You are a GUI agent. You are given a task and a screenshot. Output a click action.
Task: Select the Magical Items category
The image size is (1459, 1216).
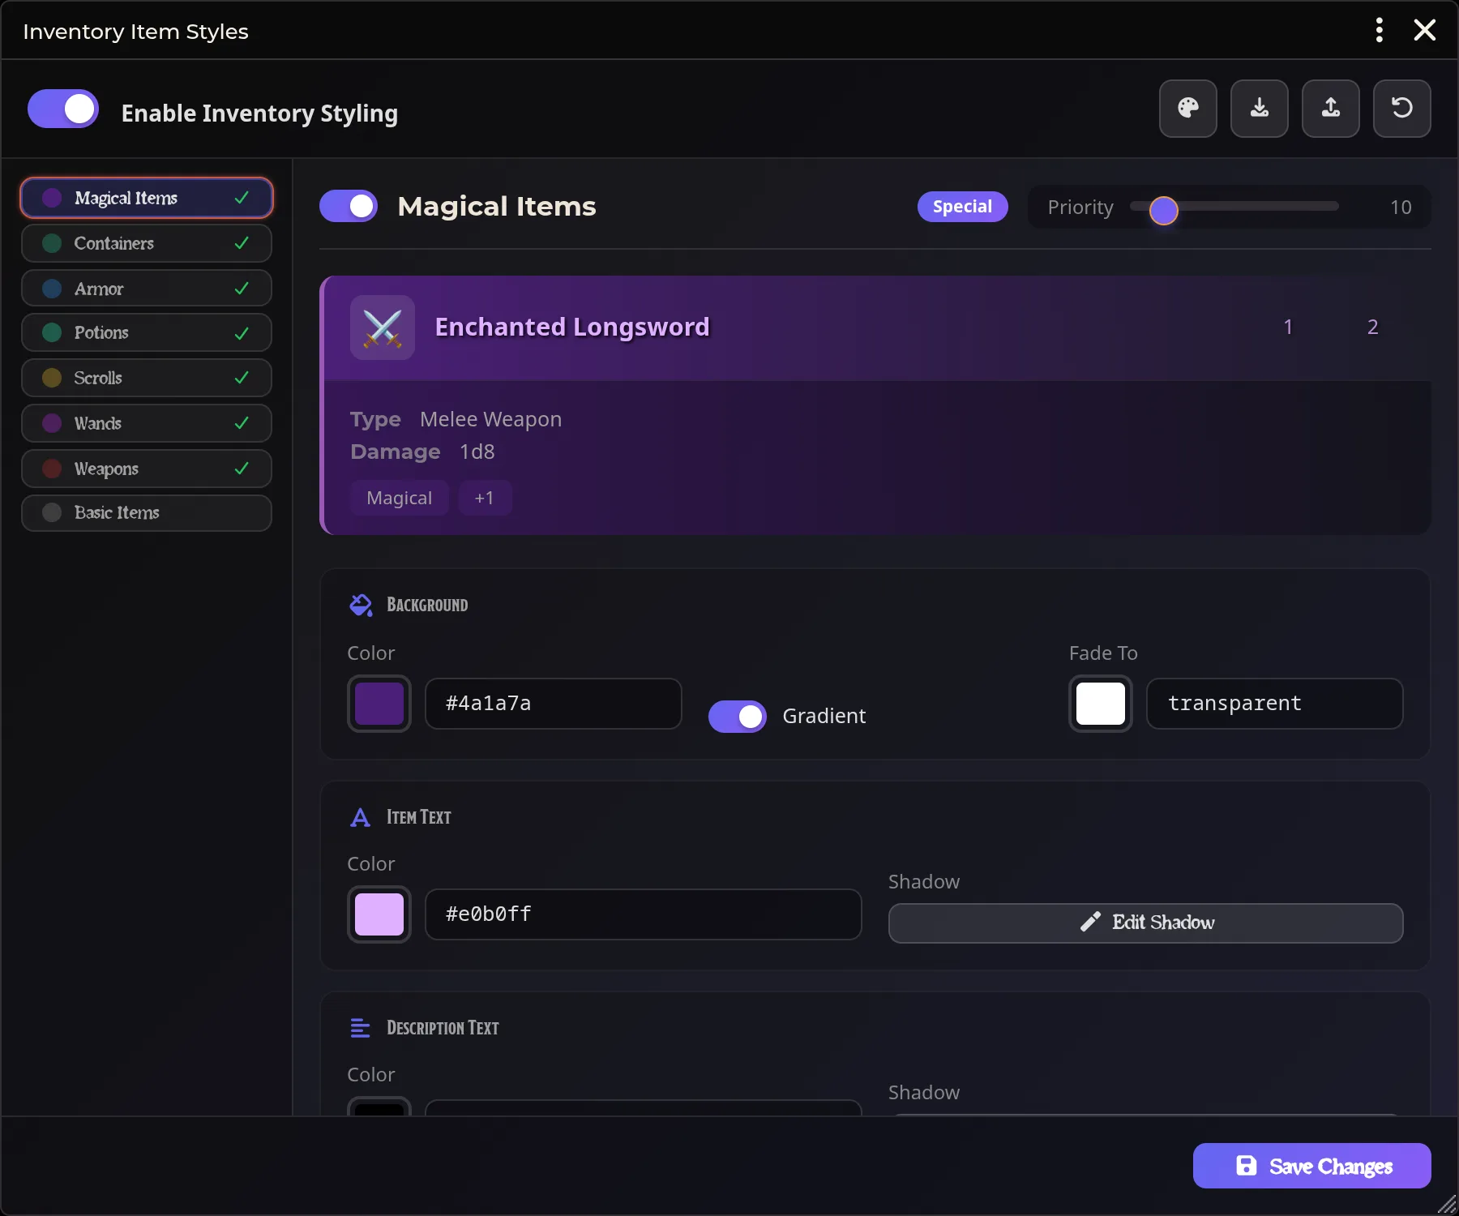147,198
